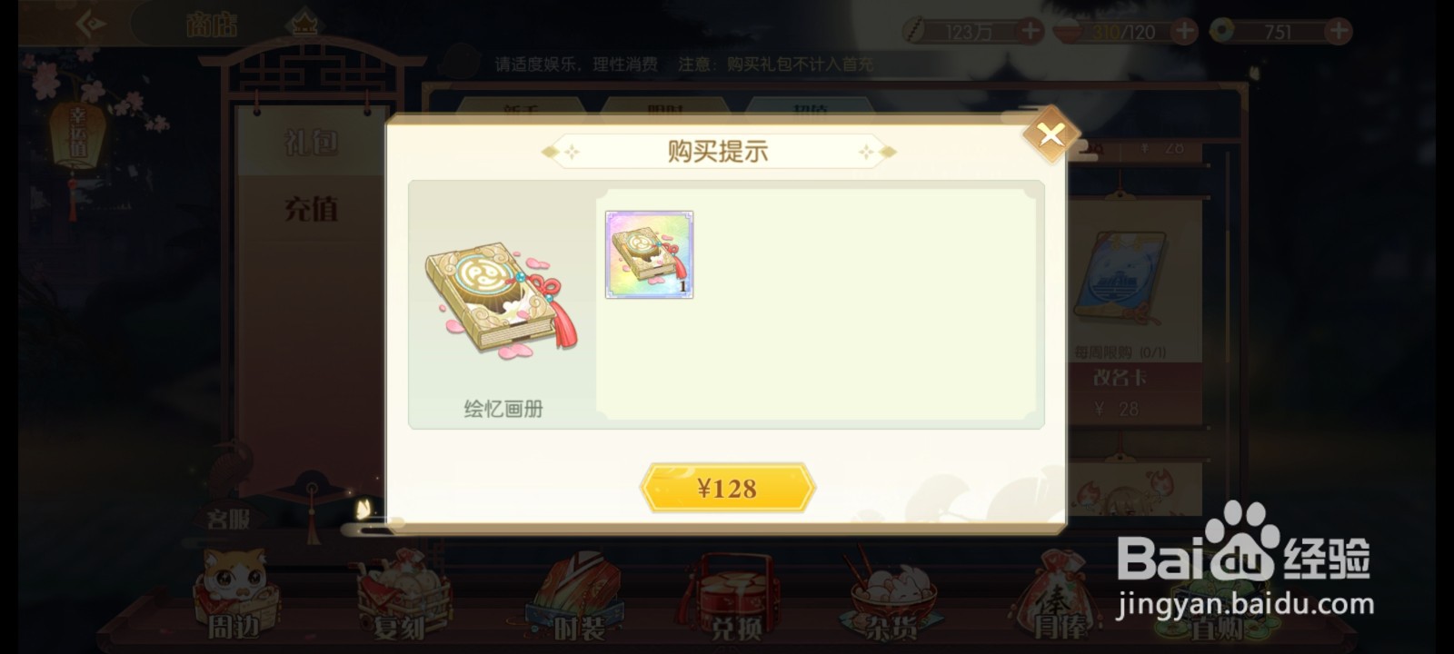Add stamina with the plus next to 120

pos(1184,31)
